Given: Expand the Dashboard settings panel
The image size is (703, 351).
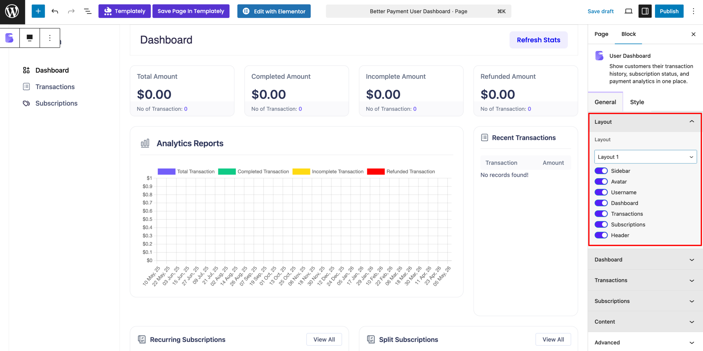Looking at the screenshot, I should 645,260.
